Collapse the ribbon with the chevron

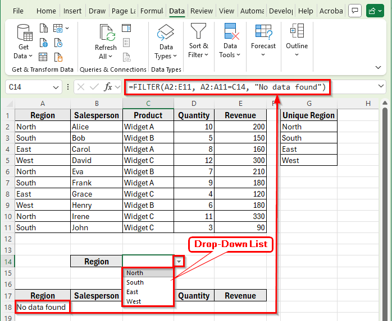[x=379, y=67]
